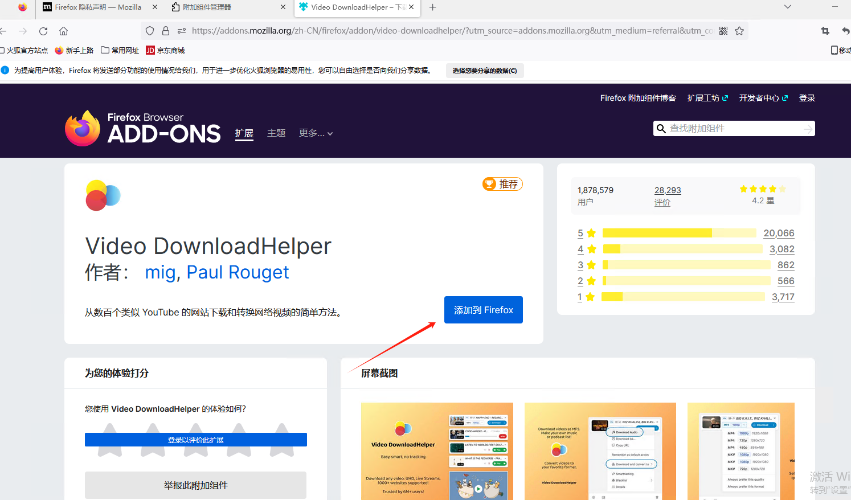
Task: Show the QR code for this page
Action: click(723, 31)
